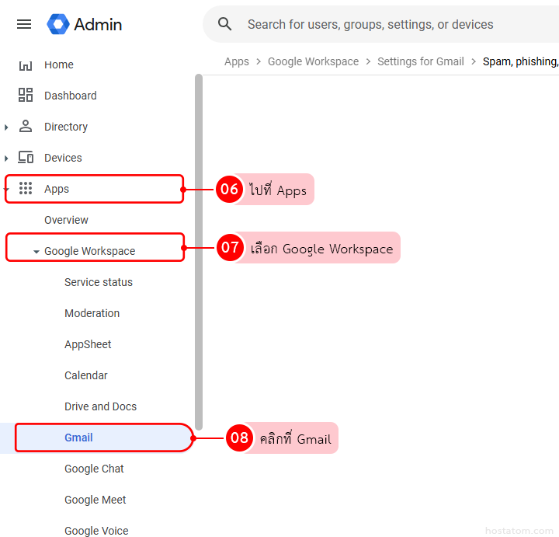Select Gmail in the sidebar
This screenshot has width=559, height=537.
[78, 438]
